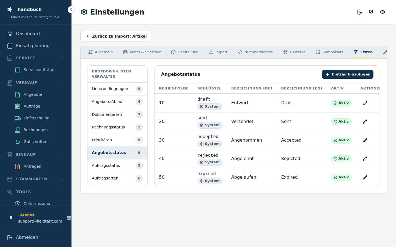
Task: Collapse the VERKAUF sidebar section
Action: coord(36,83)
